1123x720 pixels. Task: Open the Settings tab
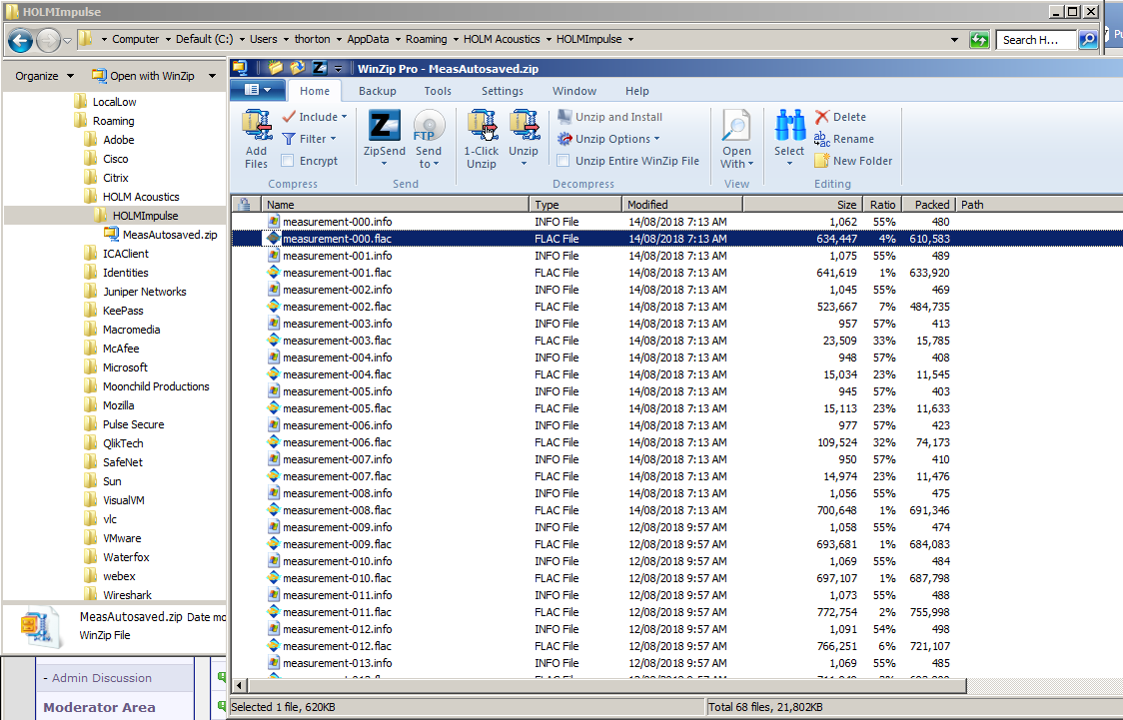[503, 91]
